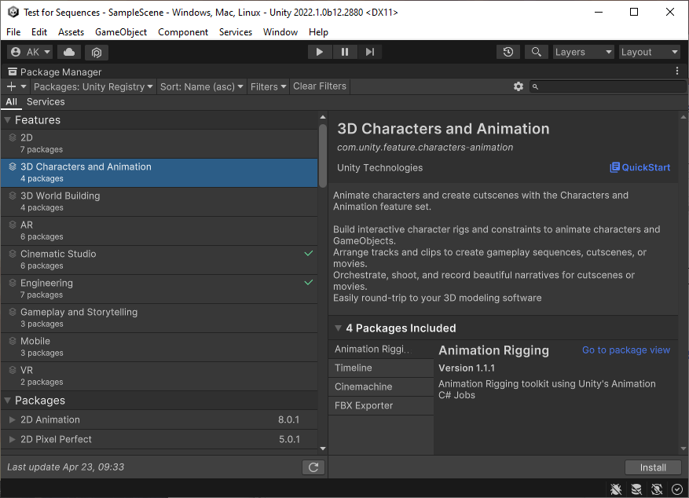
Task: Open the Undo History icon
Action: 508,53
